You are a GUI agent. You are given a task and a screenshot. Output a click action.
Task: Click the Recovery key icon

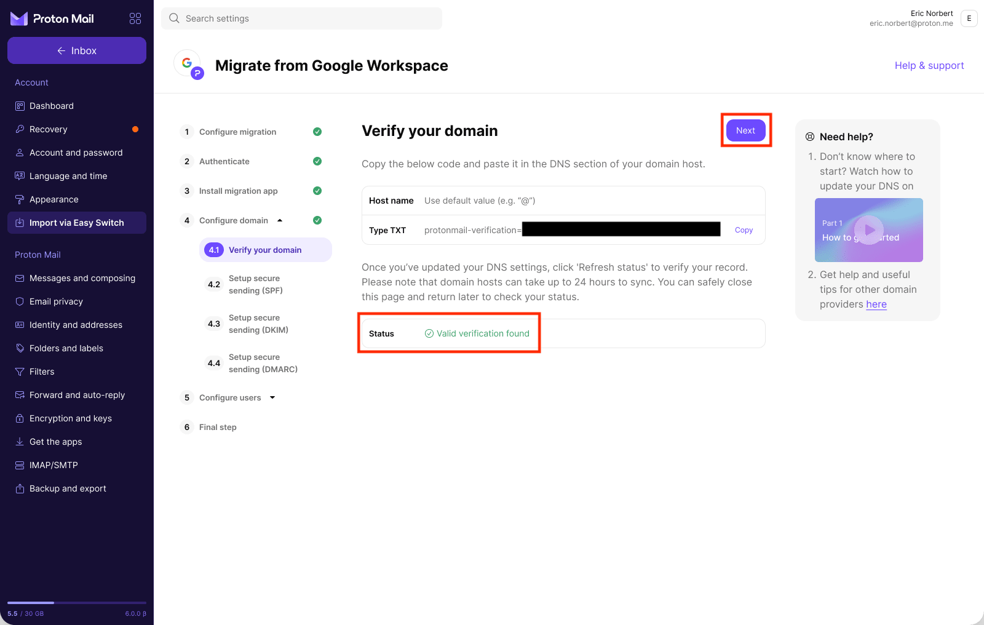click(x=20, y=129)
